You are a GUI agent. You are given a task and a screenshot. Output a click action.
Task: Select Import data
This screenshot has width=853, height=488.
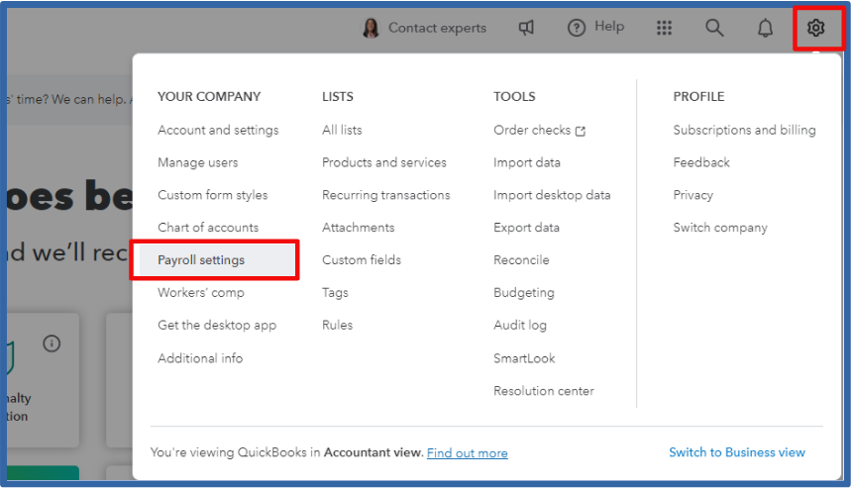pyautogui.click(x=527, y=162)
